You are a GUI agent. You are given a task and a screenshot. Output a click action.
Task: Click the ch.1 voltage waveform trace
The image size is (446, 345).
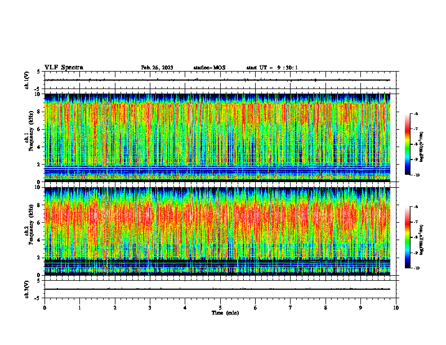click(x=217, y=80)
